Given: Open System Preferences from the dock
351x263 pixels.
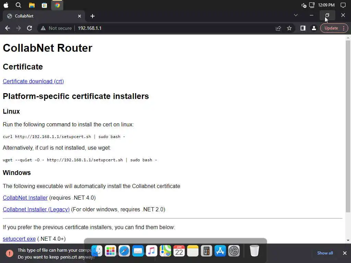Looking at the screenshot, I should (x=234, y=251).
